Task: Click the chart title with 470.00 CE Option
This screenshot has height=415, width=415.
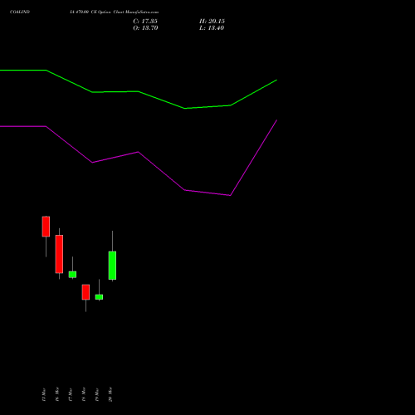Action: pos(115,12)
